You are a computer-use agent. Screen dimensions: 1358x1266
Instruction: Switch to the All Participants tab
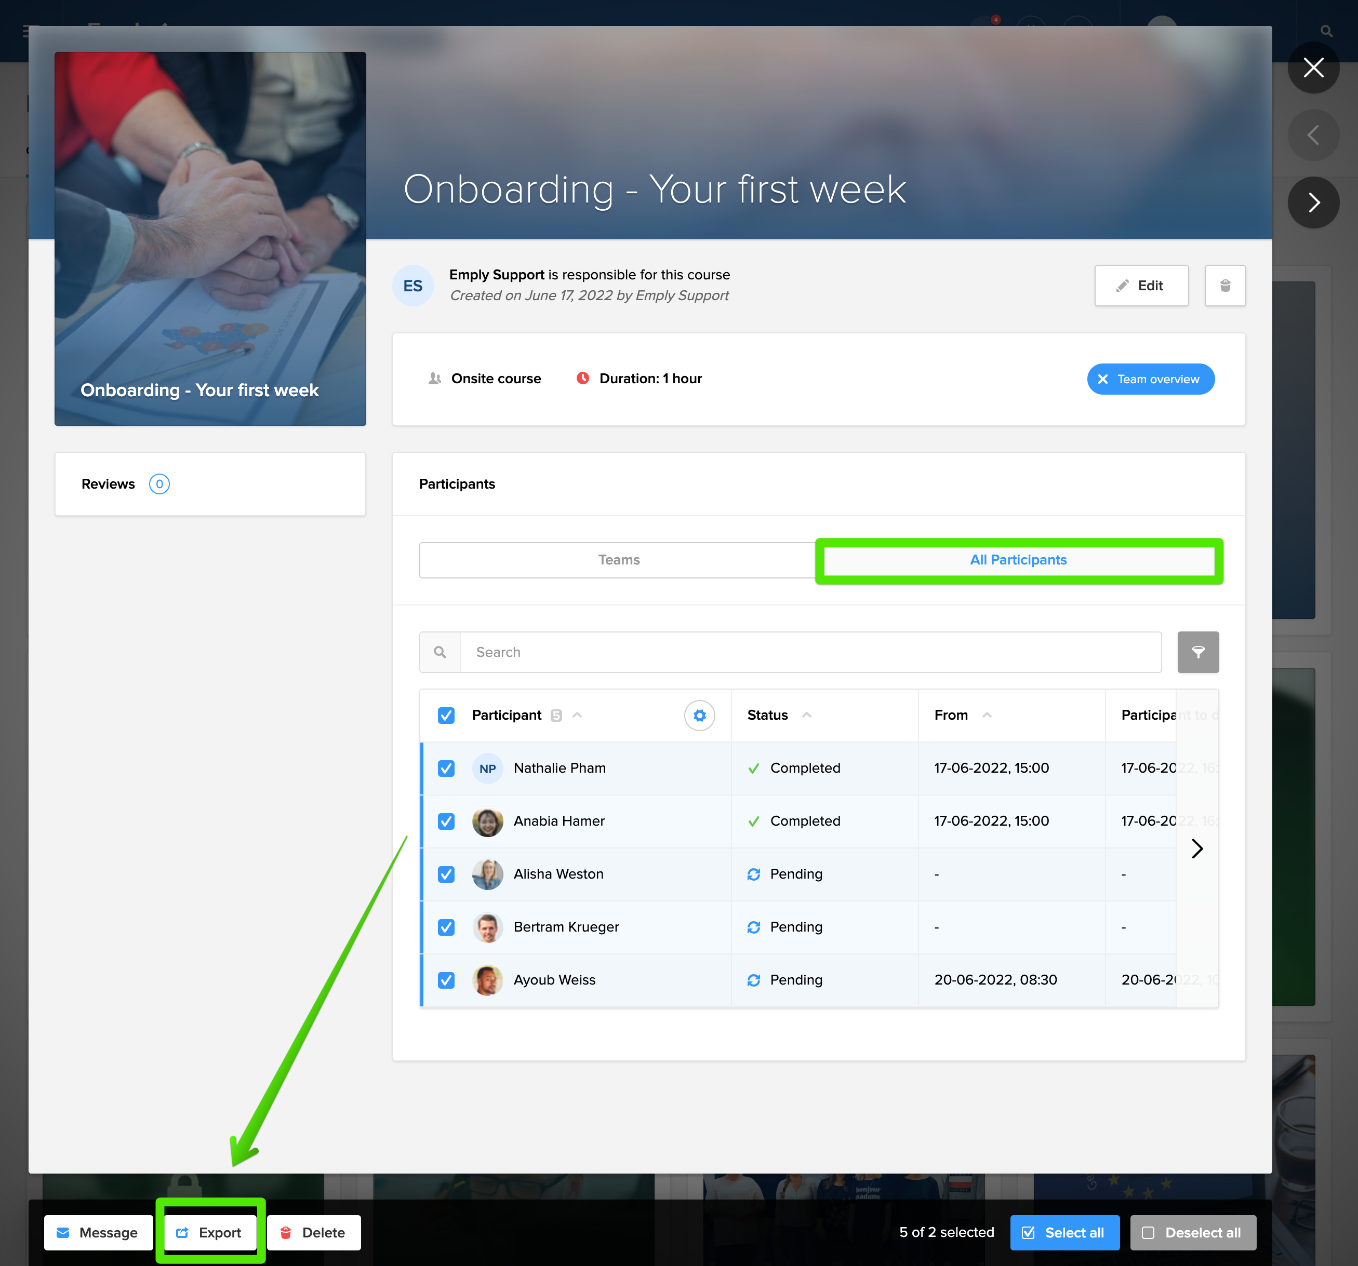click(1018, 560)
